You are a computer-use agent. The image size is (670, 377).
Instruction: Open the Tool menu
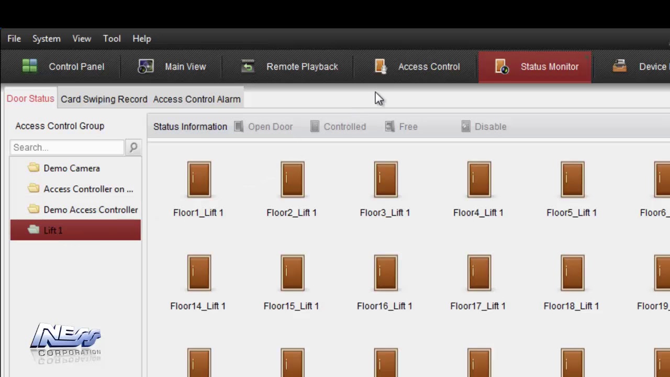[112, 39]
